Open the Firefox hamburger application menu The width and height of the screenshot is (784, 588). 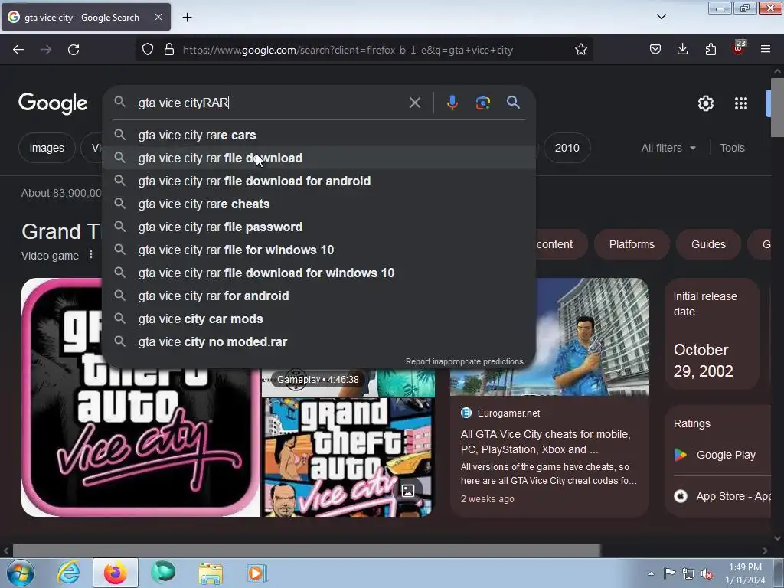point(766,50)
